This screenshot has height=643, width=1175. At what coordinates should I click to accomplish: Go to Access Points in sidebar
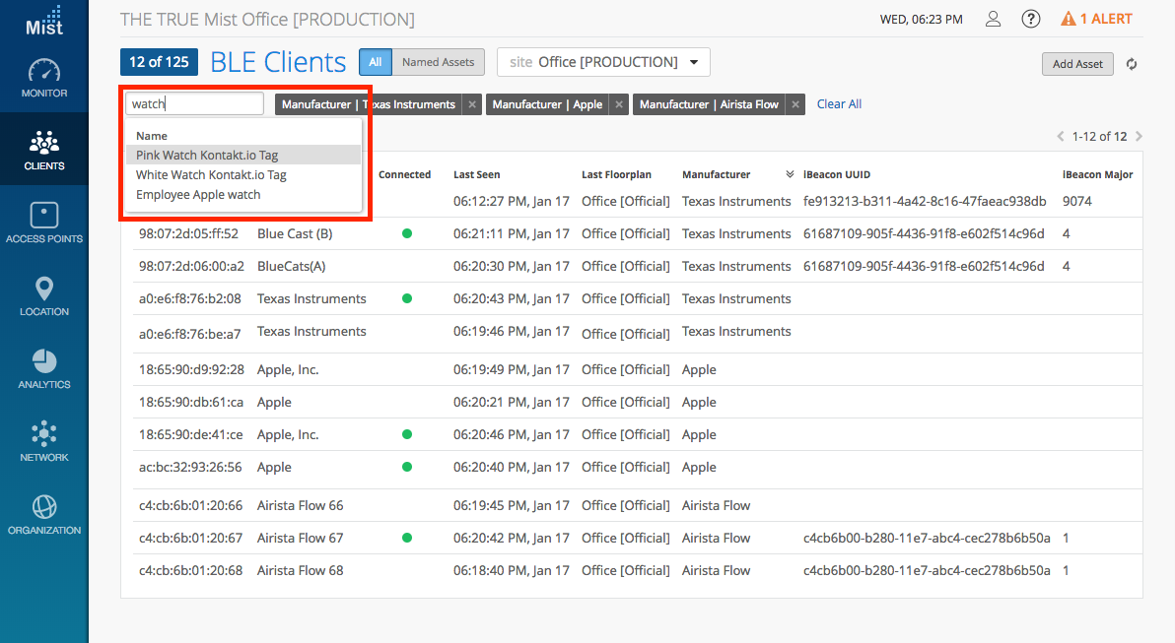(x=44, y=224)
